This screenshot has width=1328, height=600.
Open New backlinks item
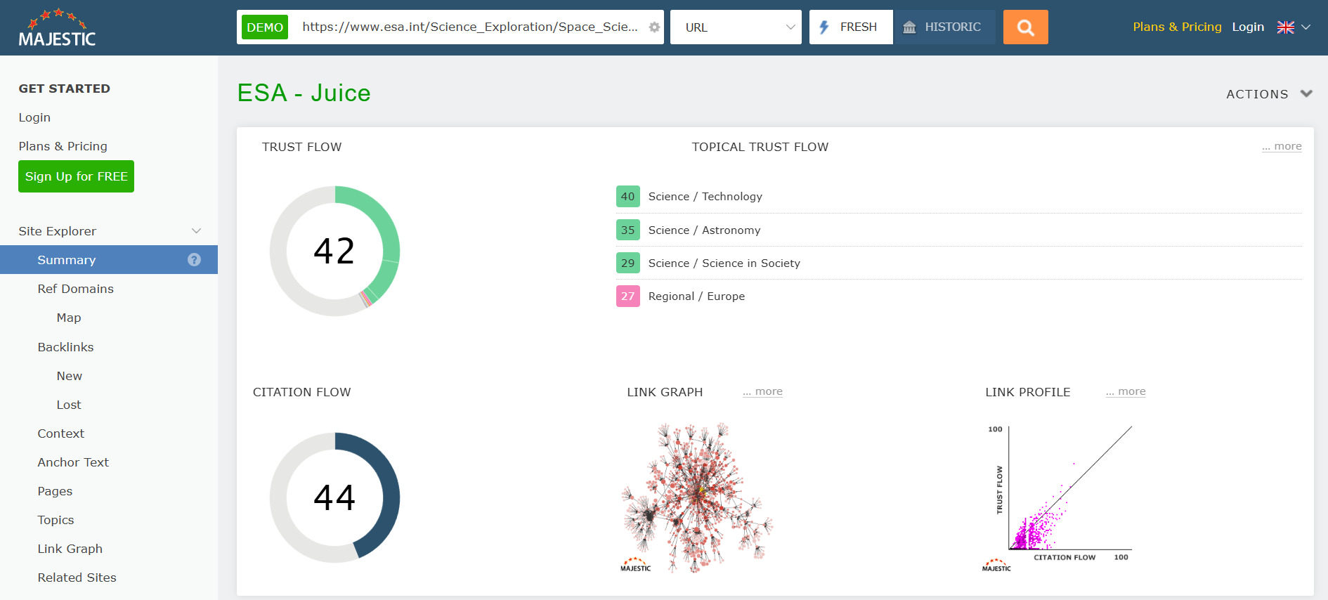[x=70, y=376]
